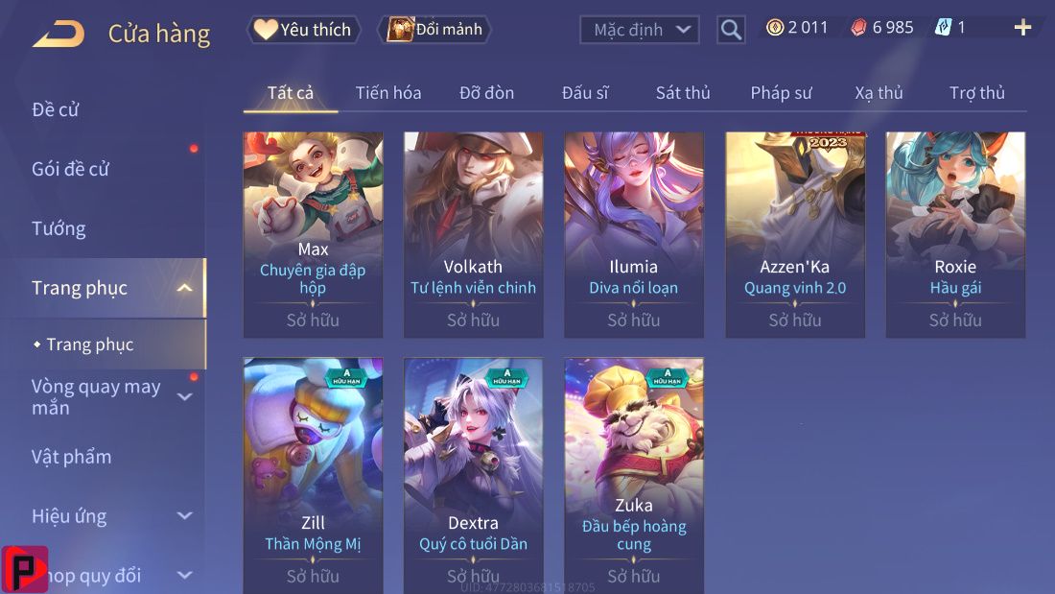Tap the heart icon for Yêu thích
The height and width of the screenshot is (594, 1055).
[x=265, y=29]
